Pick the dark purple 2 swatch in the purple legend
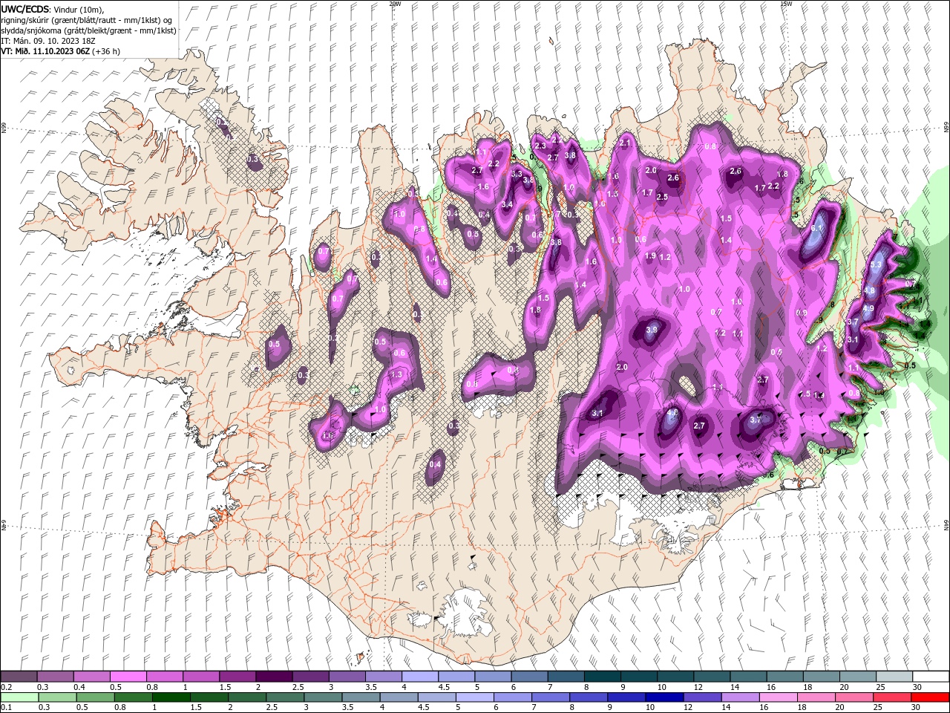The height and width of the screenshot is (713, 950). (x=273, y=677)
